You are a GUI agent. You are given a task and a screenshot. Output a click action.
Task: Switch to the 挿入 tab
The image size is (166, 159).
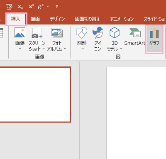(x=16, y=19)
